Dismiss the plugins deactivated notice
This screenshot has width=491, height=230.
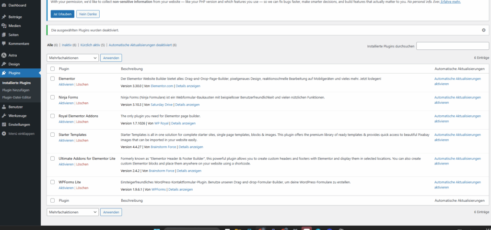(x=483, y=30)
